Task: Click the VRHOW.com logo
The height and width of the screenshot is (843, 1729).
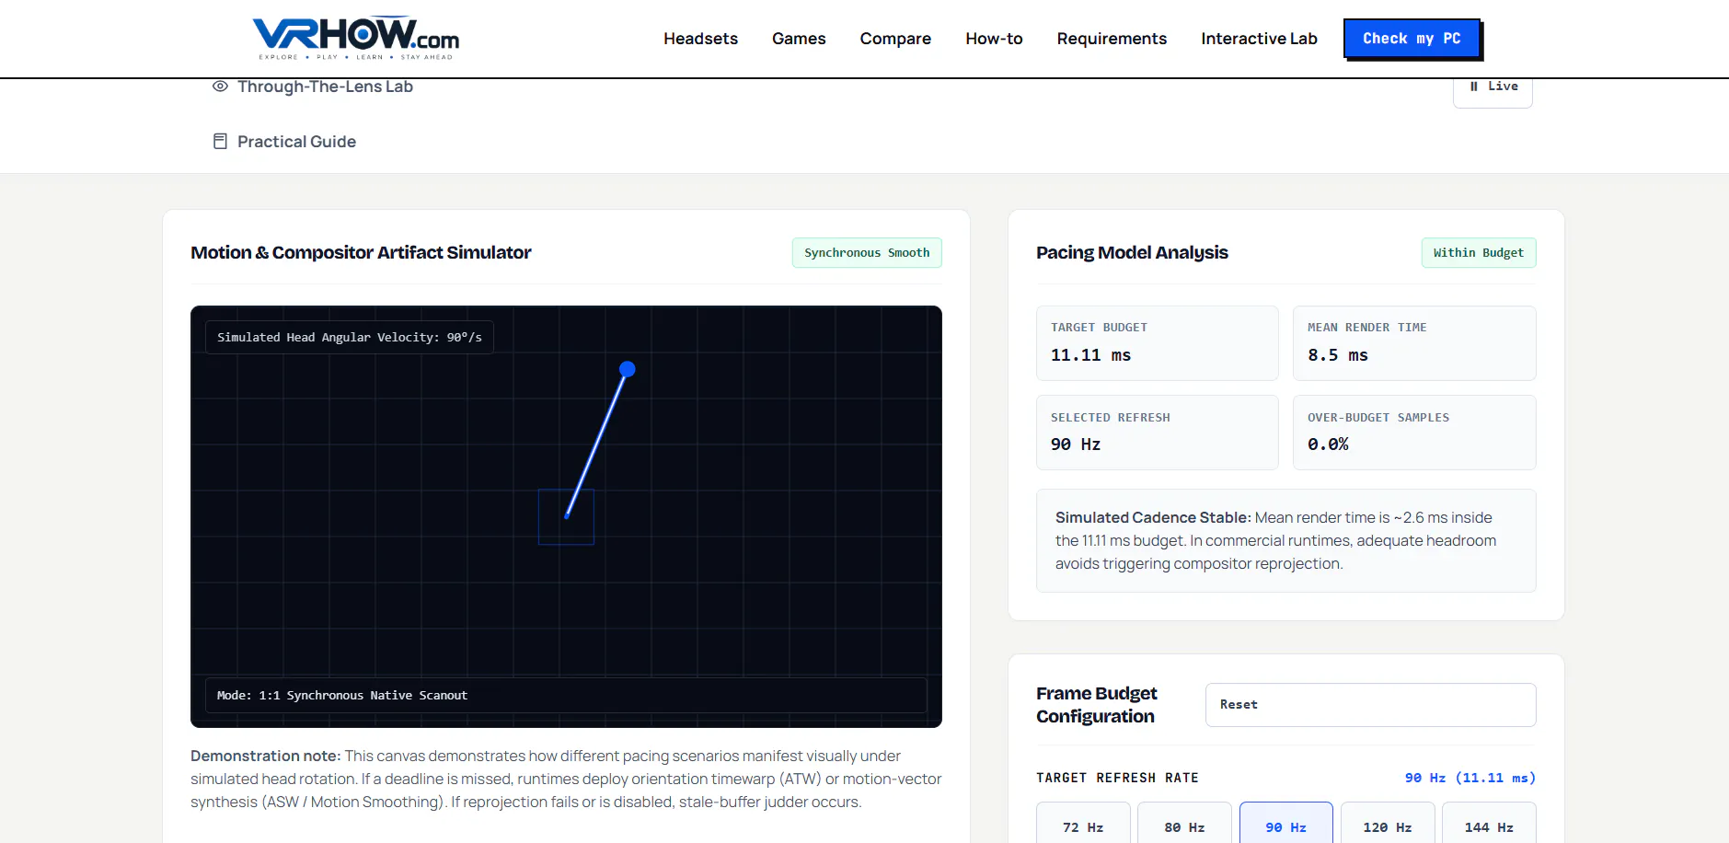Action: (x=356, y=39)
